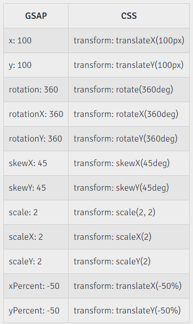Screen dimensions: 193x324
Task: Click the rotateY(360deg) cell
Action: click(x=129, y=139)
